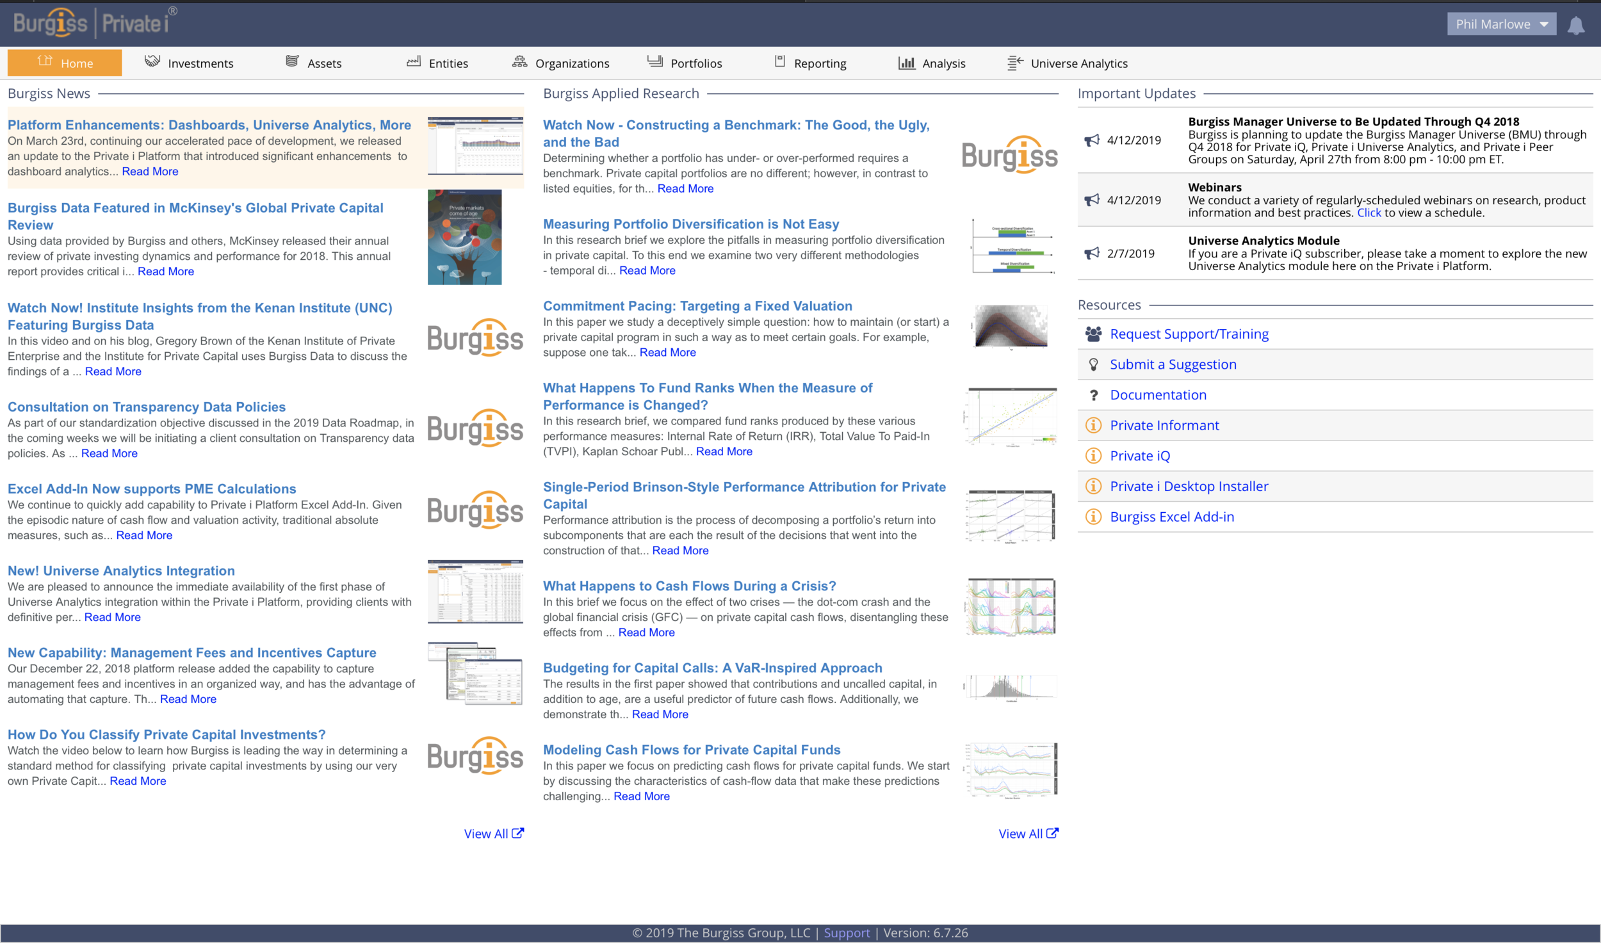Open New! Universe Analytics Integration headline
The height and width of the screenshot is (943, 1601).
click(121, 570)
